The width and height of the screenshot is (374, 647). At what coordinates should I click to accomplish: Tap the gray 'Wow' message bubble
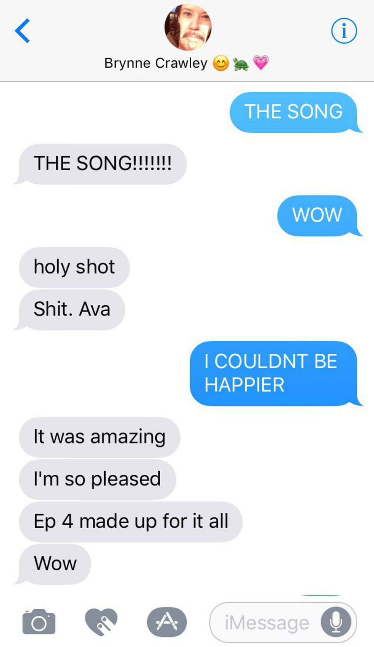point(53,564)
